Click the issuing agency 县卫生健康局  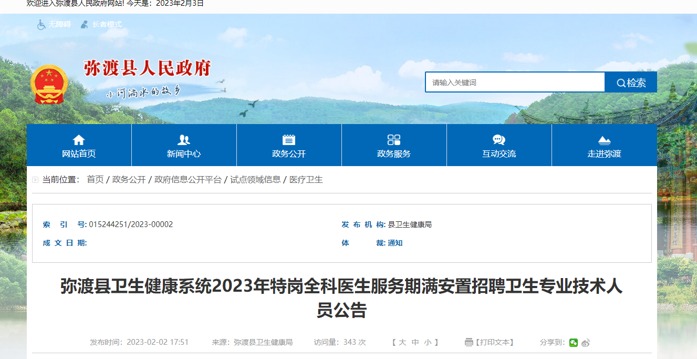point(410,224)
